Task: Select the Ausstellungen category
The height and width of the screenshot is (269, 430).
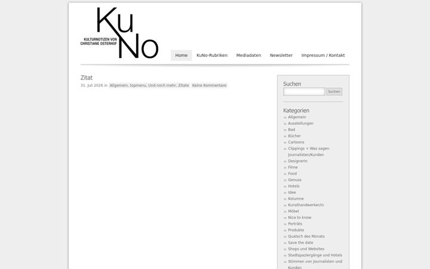Action: [x=301, y=123]
